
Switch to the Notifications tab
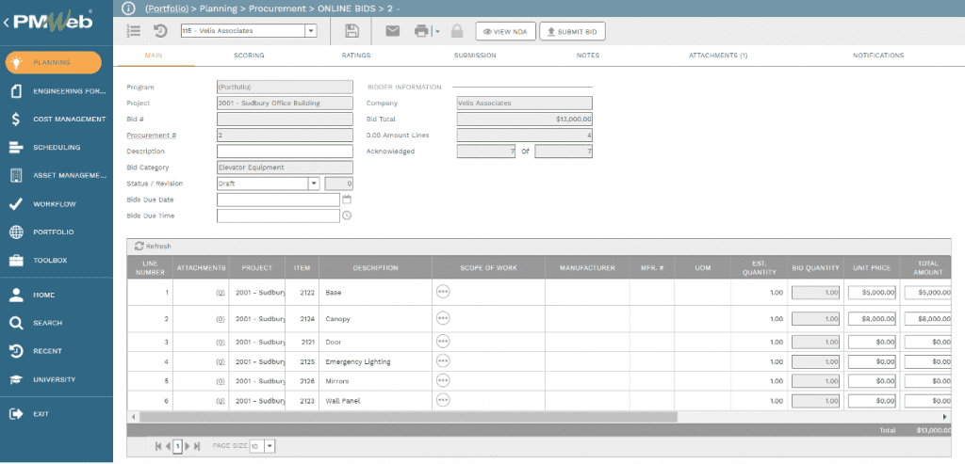point(878,56)
